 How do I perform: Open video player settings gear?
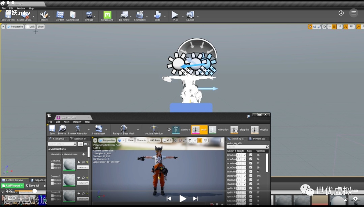pos(355,199)
